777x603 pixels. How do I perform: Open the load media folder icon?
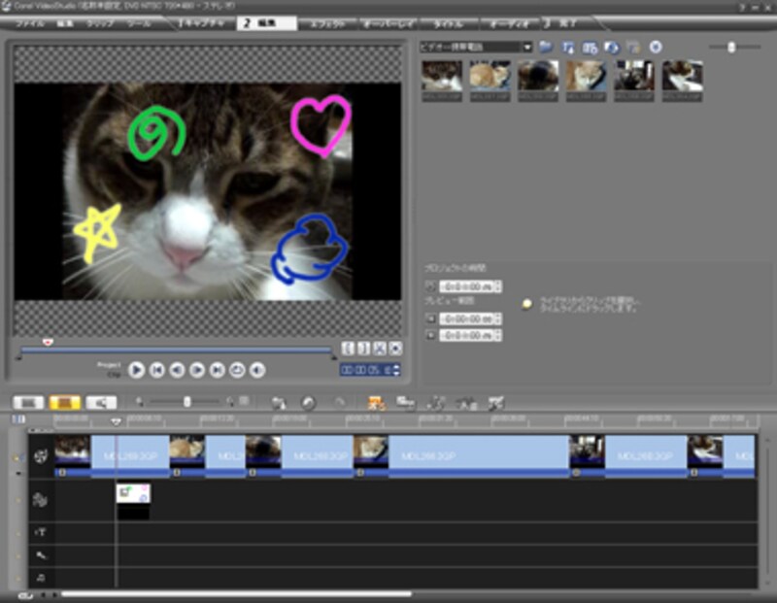click(x=546, y=47)
